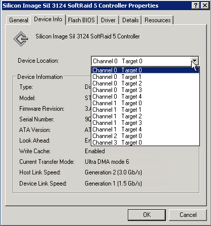
Task: Pick Channel 1 Target 4 entry
Action: [x=145, y=129]
